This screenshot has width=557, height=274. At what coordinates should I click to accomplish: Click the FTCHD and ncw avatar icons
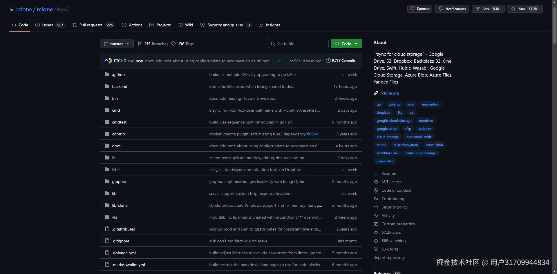[108, 61]
